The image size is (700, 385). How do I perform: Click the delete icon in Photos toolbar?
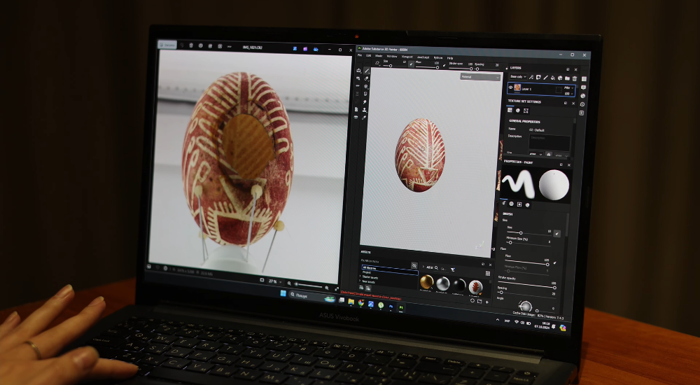tap(191, 45)
